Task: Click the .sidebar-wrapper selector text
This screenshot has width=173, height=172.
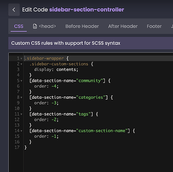Action: tap(44, 58)
